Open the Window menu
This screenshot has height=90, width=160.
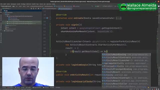click(x=49, y=4)
